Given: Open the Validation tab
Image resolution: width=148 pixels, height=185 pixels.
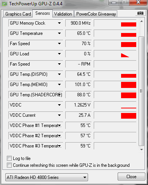Looking at the screenshot, I should coord(63,14).
